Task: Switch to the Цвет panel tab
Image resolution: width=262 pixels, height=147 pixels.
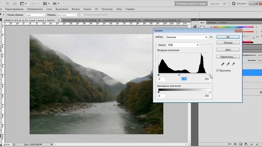Action: pyautogui.click(x=202, y=22)
